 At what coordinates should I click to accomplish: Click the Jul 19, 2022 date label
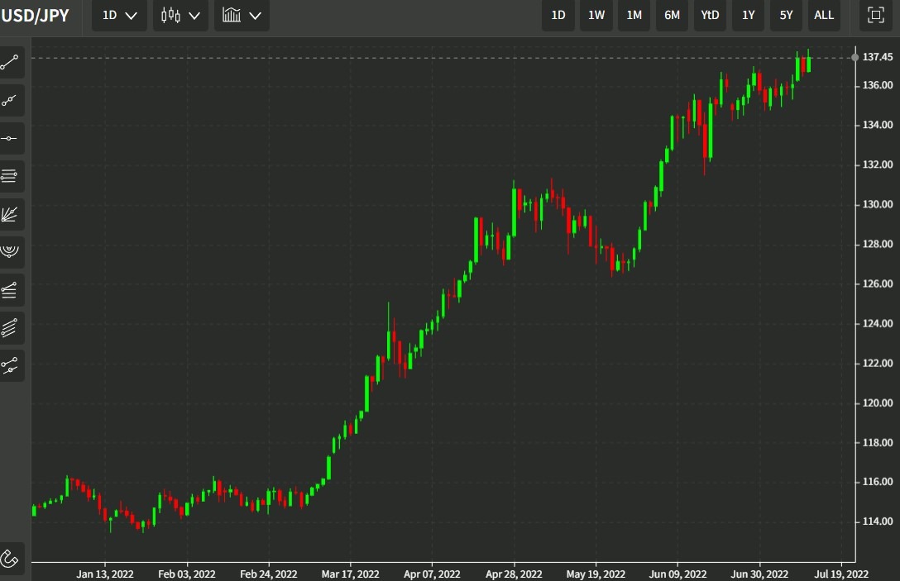tap(841, 574)
